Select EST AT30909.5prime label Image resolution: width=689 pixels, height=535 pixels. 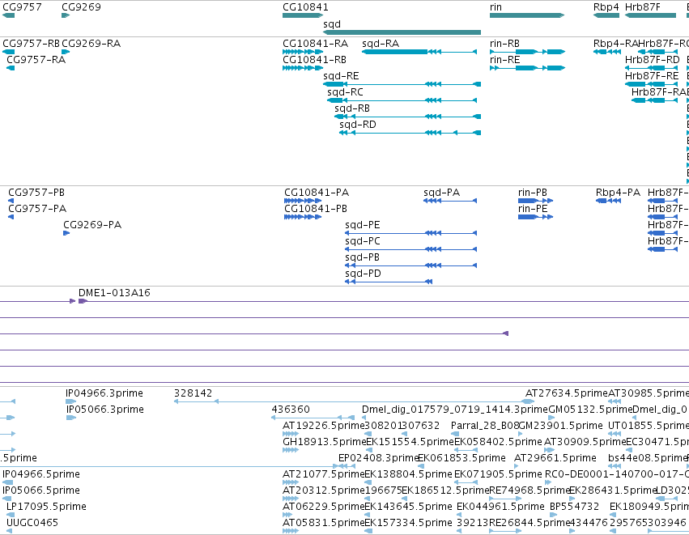pos(585,442)
